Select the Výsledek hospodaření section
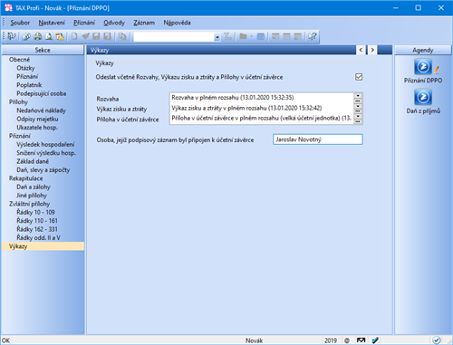453x345 pixels. click(45, 144)
